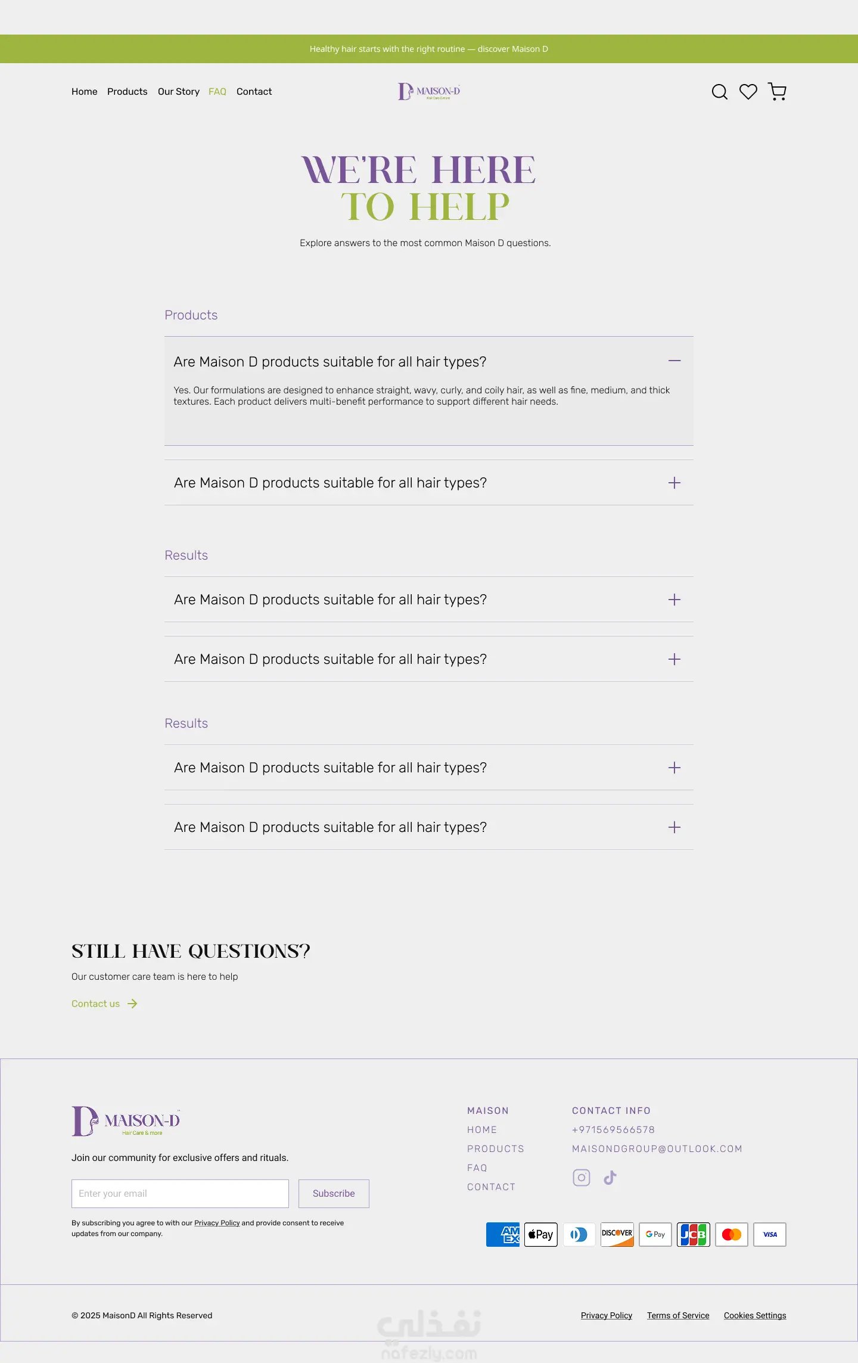The height and width of the screenshot is (1363, 858).
Task: Click the Subscribe button
Action: (334, 1194)
